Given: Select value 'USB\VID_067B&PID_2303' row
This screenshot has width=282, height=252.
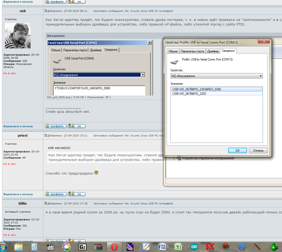Looking at the screenshot, I should [217, 94].
